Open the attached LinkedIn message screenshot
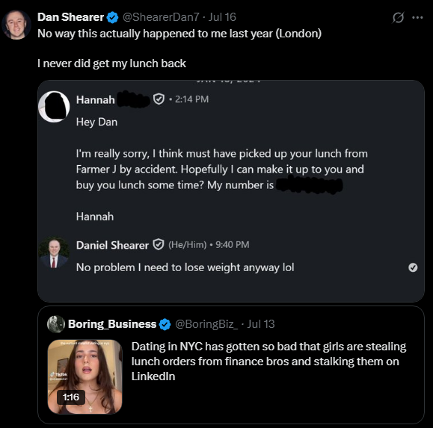Screen dimensions: 433x428 [231, 191]
